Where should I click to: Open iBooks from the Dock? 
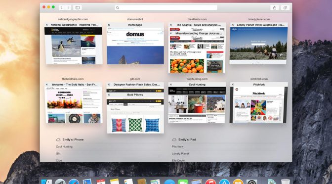(238, 182)
